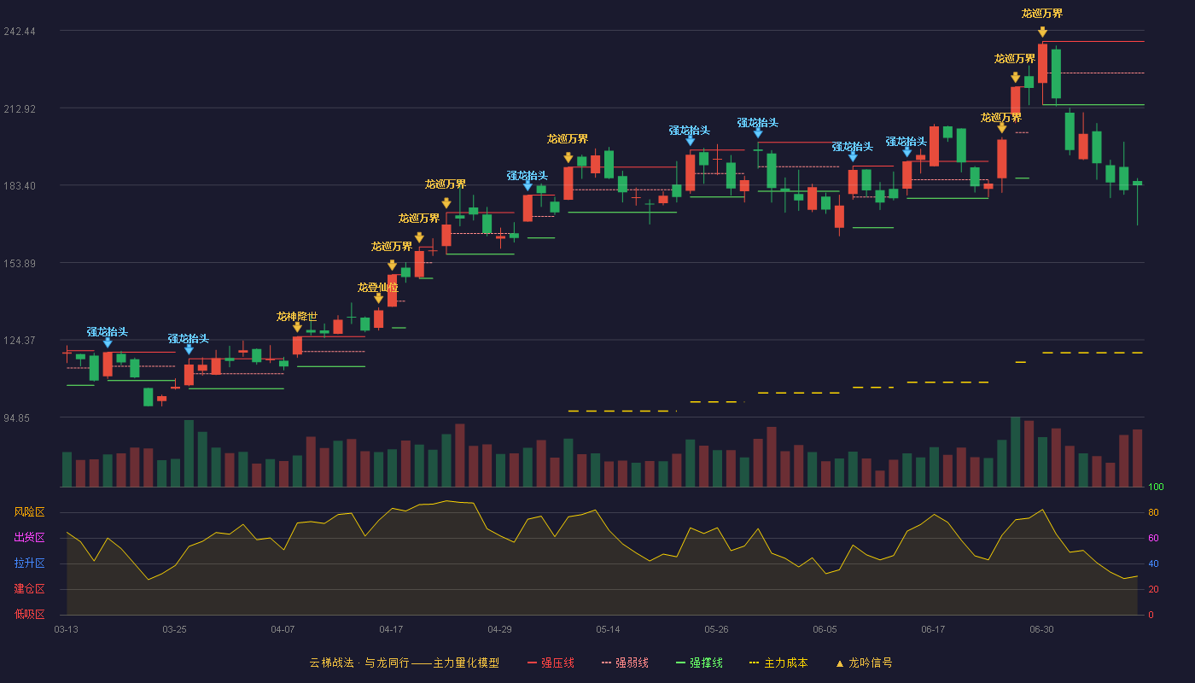Viewport: 1195px width, 683px height.
Task: Click the 80 indicator scale value
Action: (1153, 512)
